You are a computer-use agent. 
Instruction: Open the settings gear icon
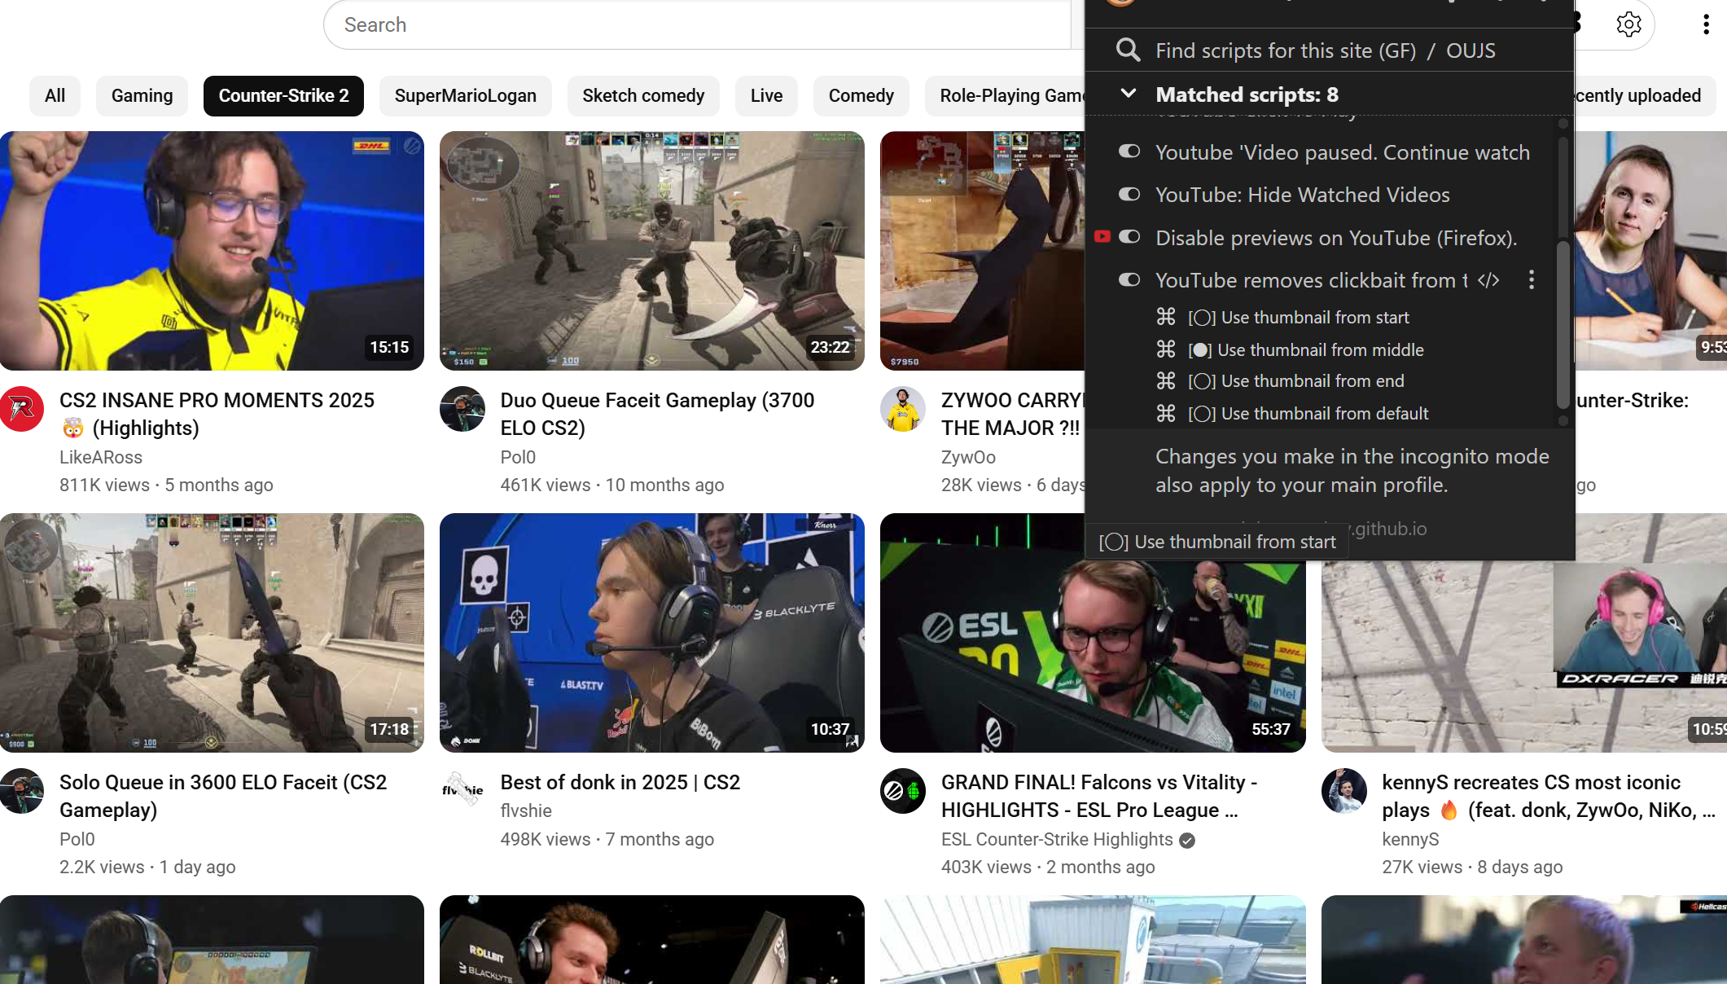tap(1628, 24)
